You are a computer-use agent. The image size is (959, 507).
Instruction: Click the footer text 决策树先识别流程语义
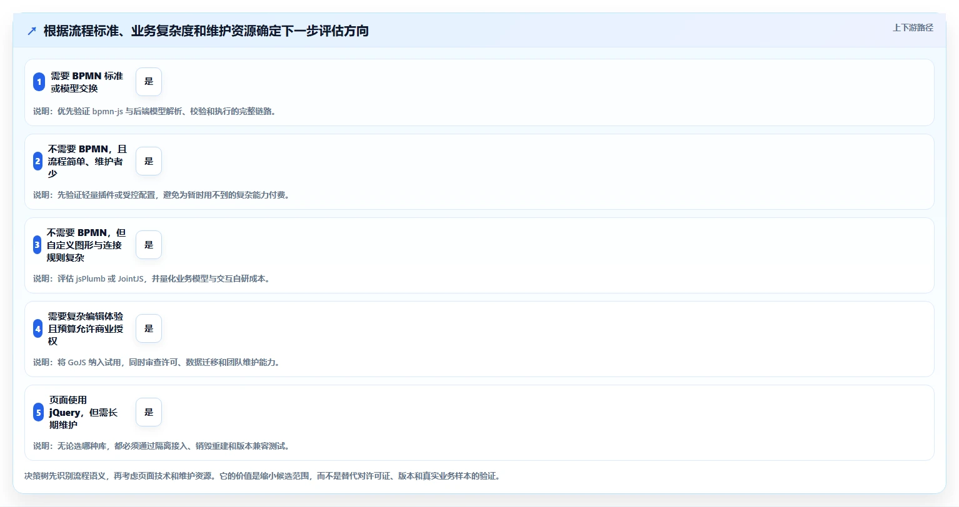click(262, 476)
